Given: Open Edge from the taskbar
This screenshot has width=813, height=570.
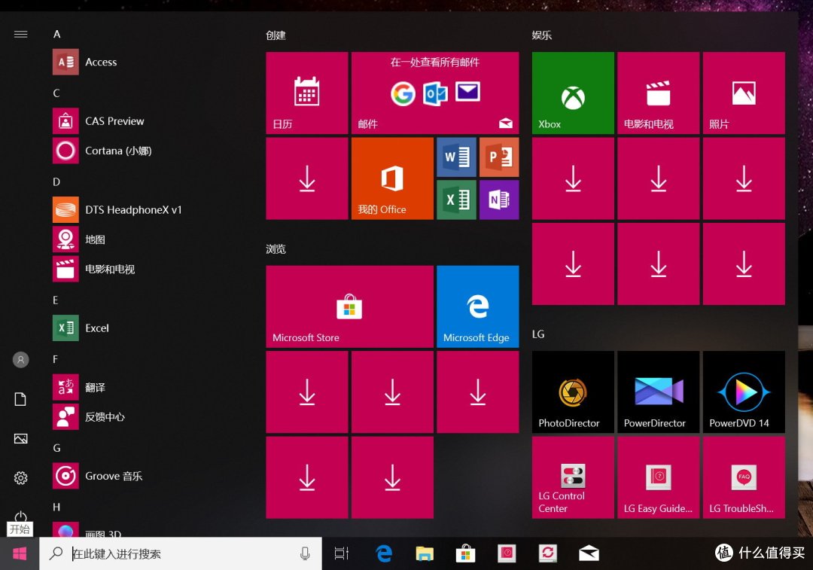Looking at the screenshot, I should 384,554.
